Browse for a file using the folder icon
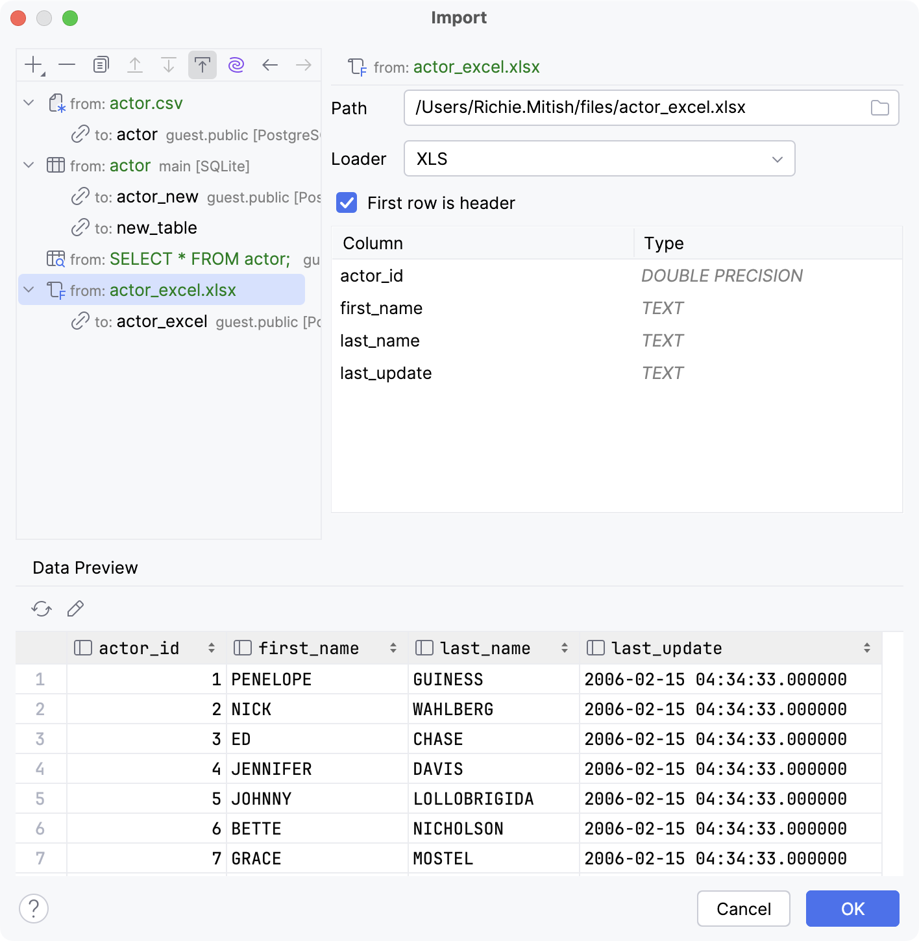Screen dimensions: 919x941 [880, 108]
